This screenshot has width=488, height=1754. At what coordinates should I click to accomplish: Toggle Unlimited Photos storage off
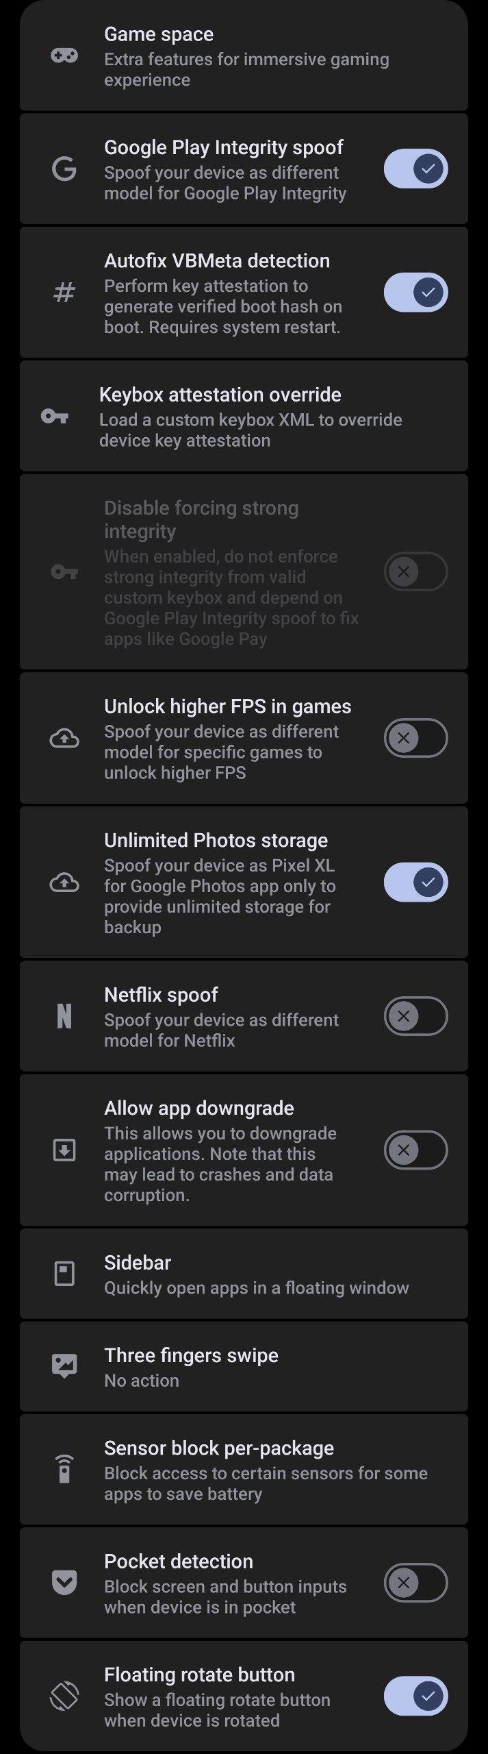tap(415, 882)
